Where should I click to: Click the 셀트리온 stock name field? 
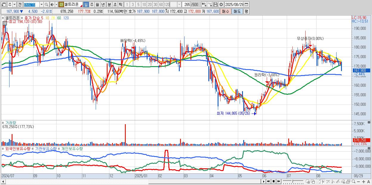(x=73, y=4)
